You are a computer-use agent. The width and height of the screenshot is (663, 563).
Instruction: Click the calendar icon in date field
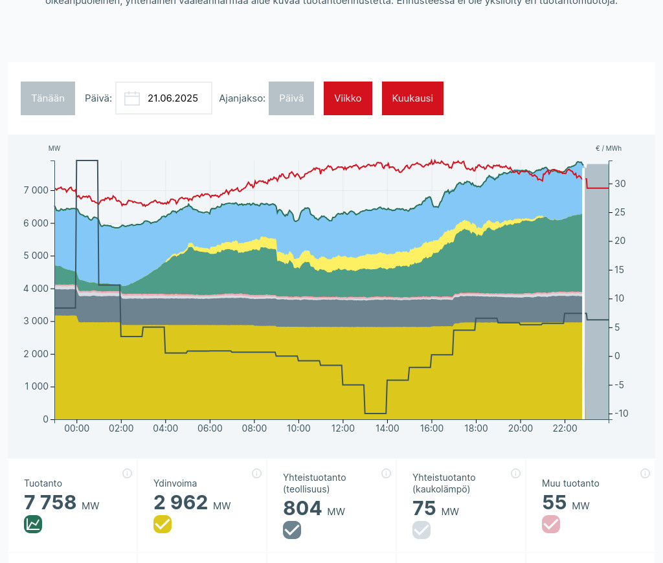pyautogui.click(x=132, y=98)
